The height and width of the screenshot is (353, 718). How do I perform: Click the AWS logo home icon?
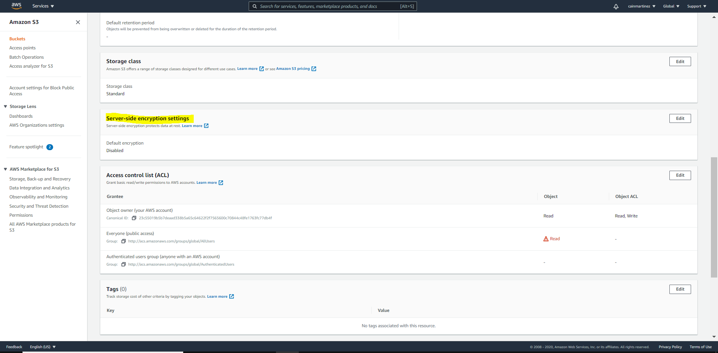coord(16,6)
